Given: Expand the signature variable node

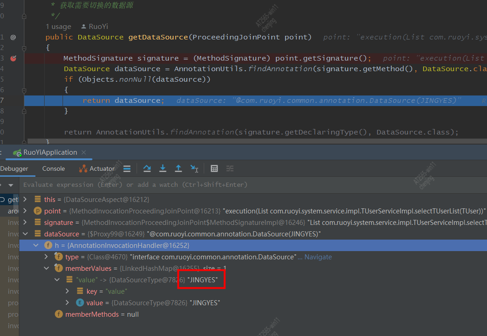Looking at the screenshot, I should [x=25, y=222].
